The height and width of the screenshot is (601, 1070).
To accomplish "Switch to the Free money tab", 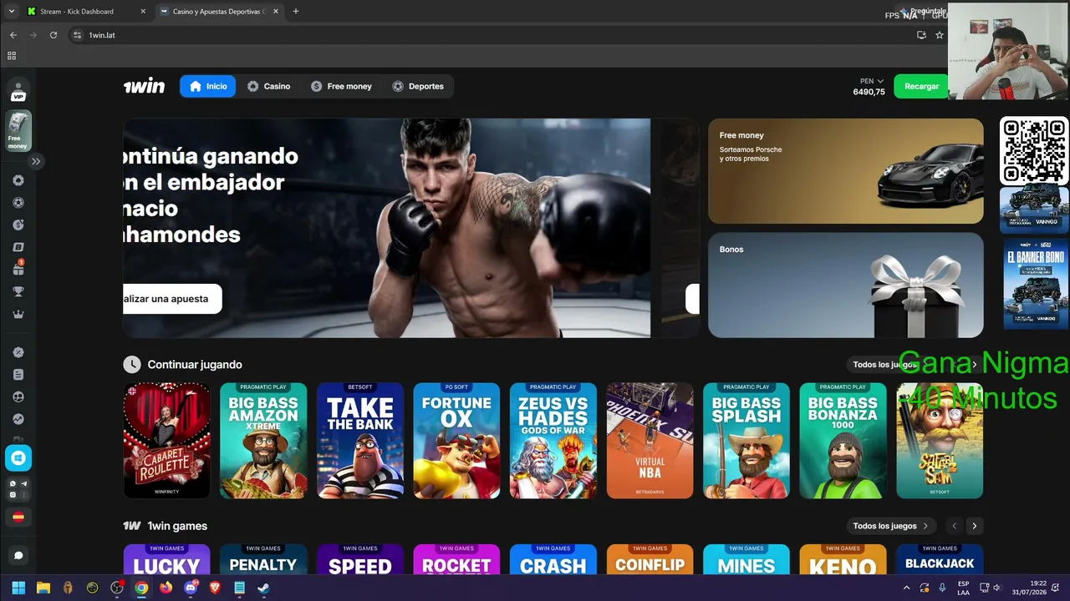I will 341,86.
